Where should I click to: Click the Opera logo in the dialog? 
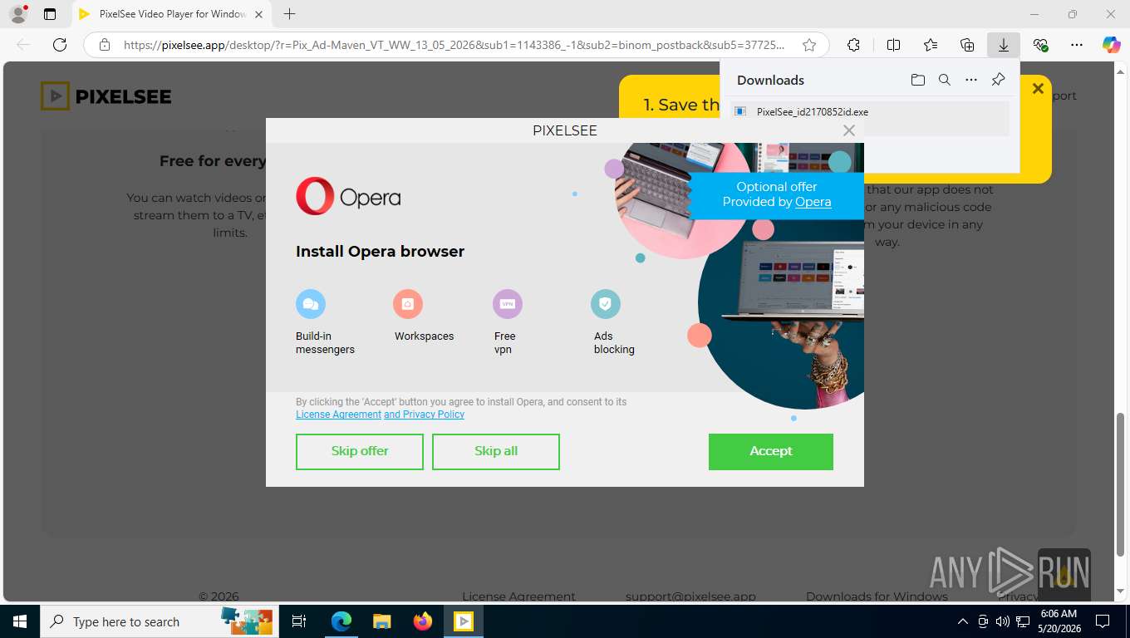[x=348, y=196]
